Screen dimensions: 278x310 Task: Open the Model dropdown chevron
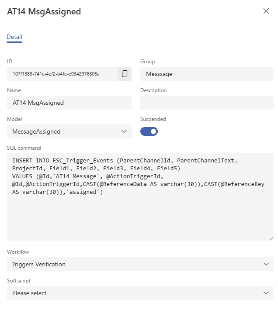[x=124, y=131]
